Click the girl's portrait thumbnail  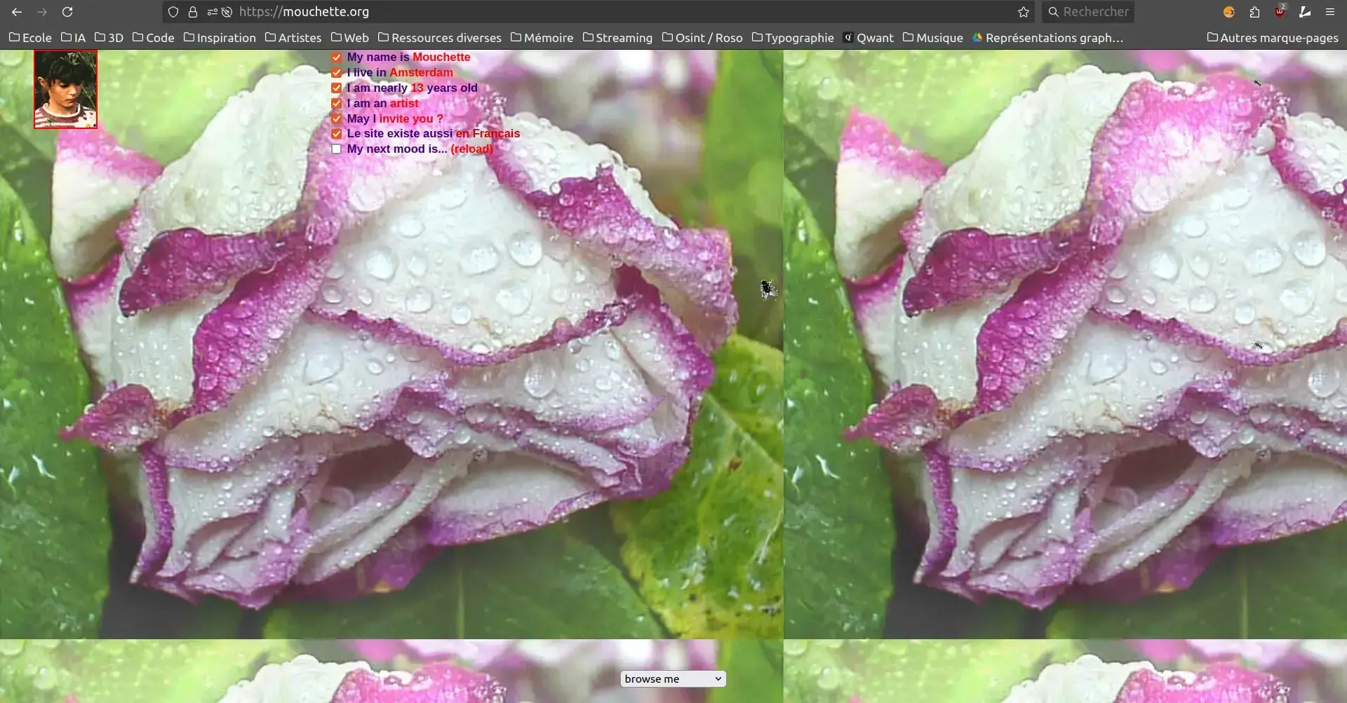66,89
